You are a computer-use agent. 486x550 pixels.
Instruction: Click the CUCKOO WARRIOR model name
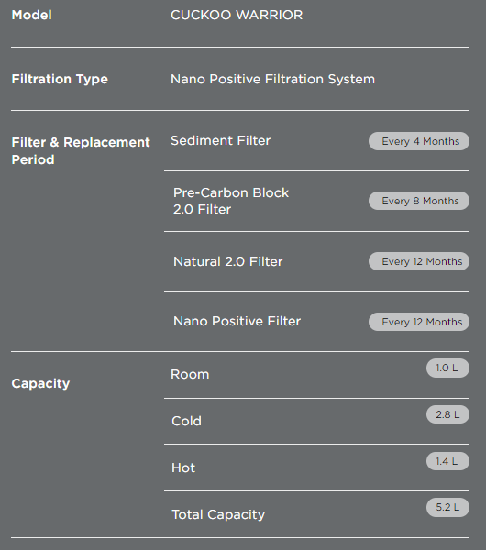237,15
